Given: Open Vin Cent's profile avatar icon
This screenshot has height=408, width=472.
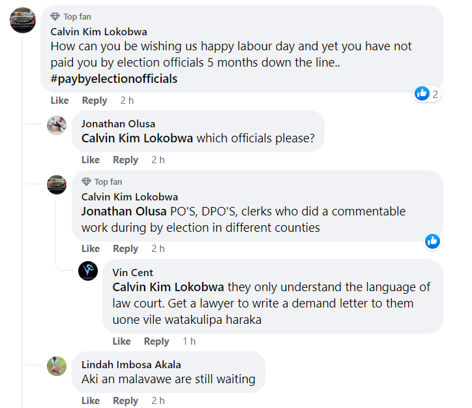Looking at the screenshot, I should (88, 270).
